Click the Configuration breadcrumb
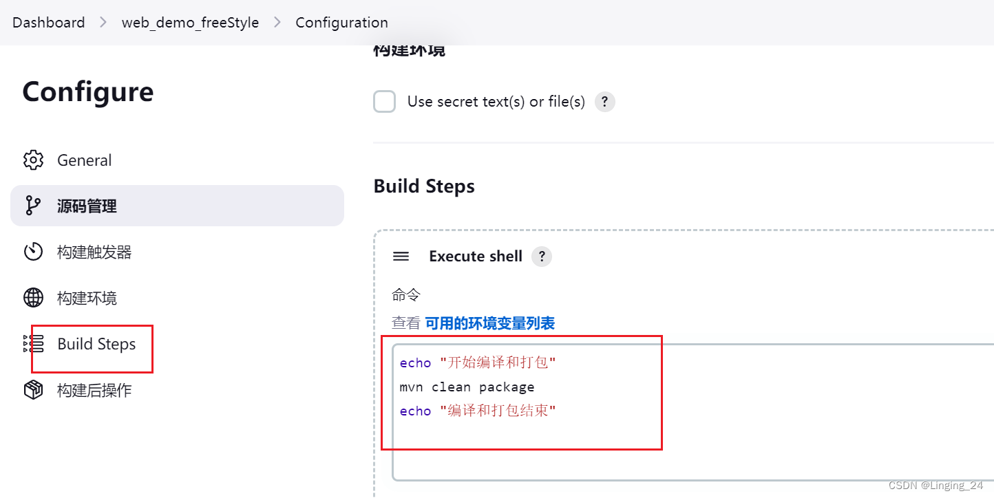The height and width of the screenshot is (498, 994). (x=342, y=23)
